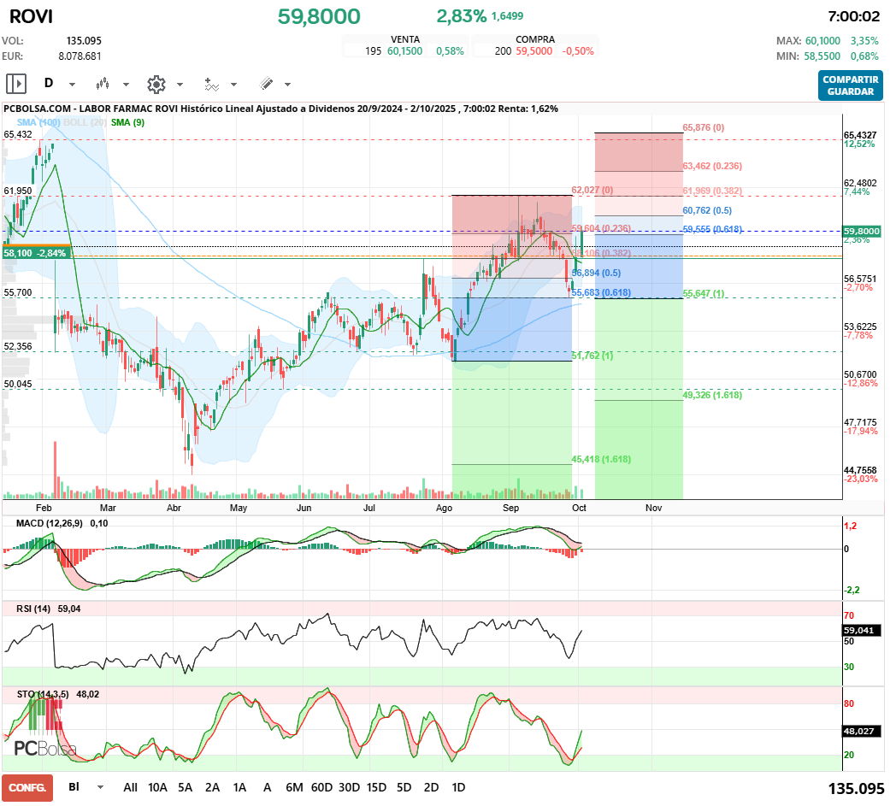Image resolution: width=896 pixels, height=806 pixels.
Task: Switch to the 1D time range
Action: pos(458,786)
